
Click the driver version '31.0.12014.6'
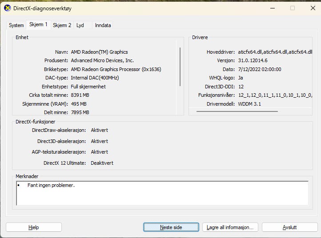[x=253, y=60]
